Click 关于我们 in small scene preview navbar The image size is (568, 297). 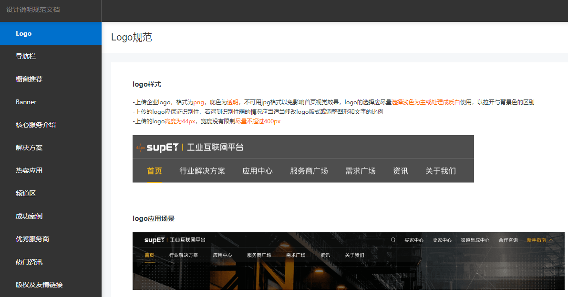coord(355,255)
